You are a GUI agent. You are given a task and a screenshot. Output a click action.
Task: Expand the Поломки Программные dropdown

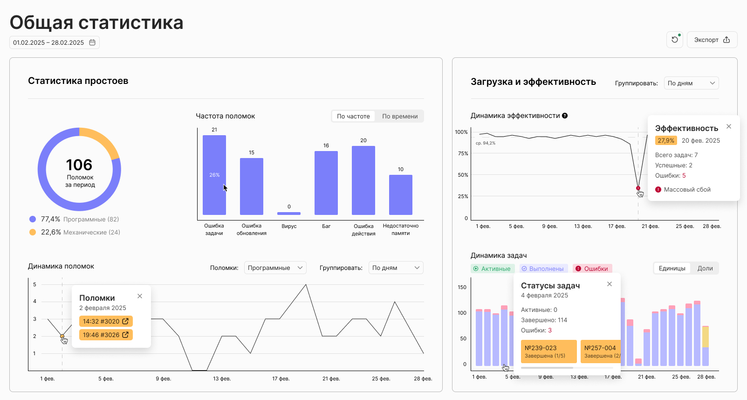tap(275, 268)
